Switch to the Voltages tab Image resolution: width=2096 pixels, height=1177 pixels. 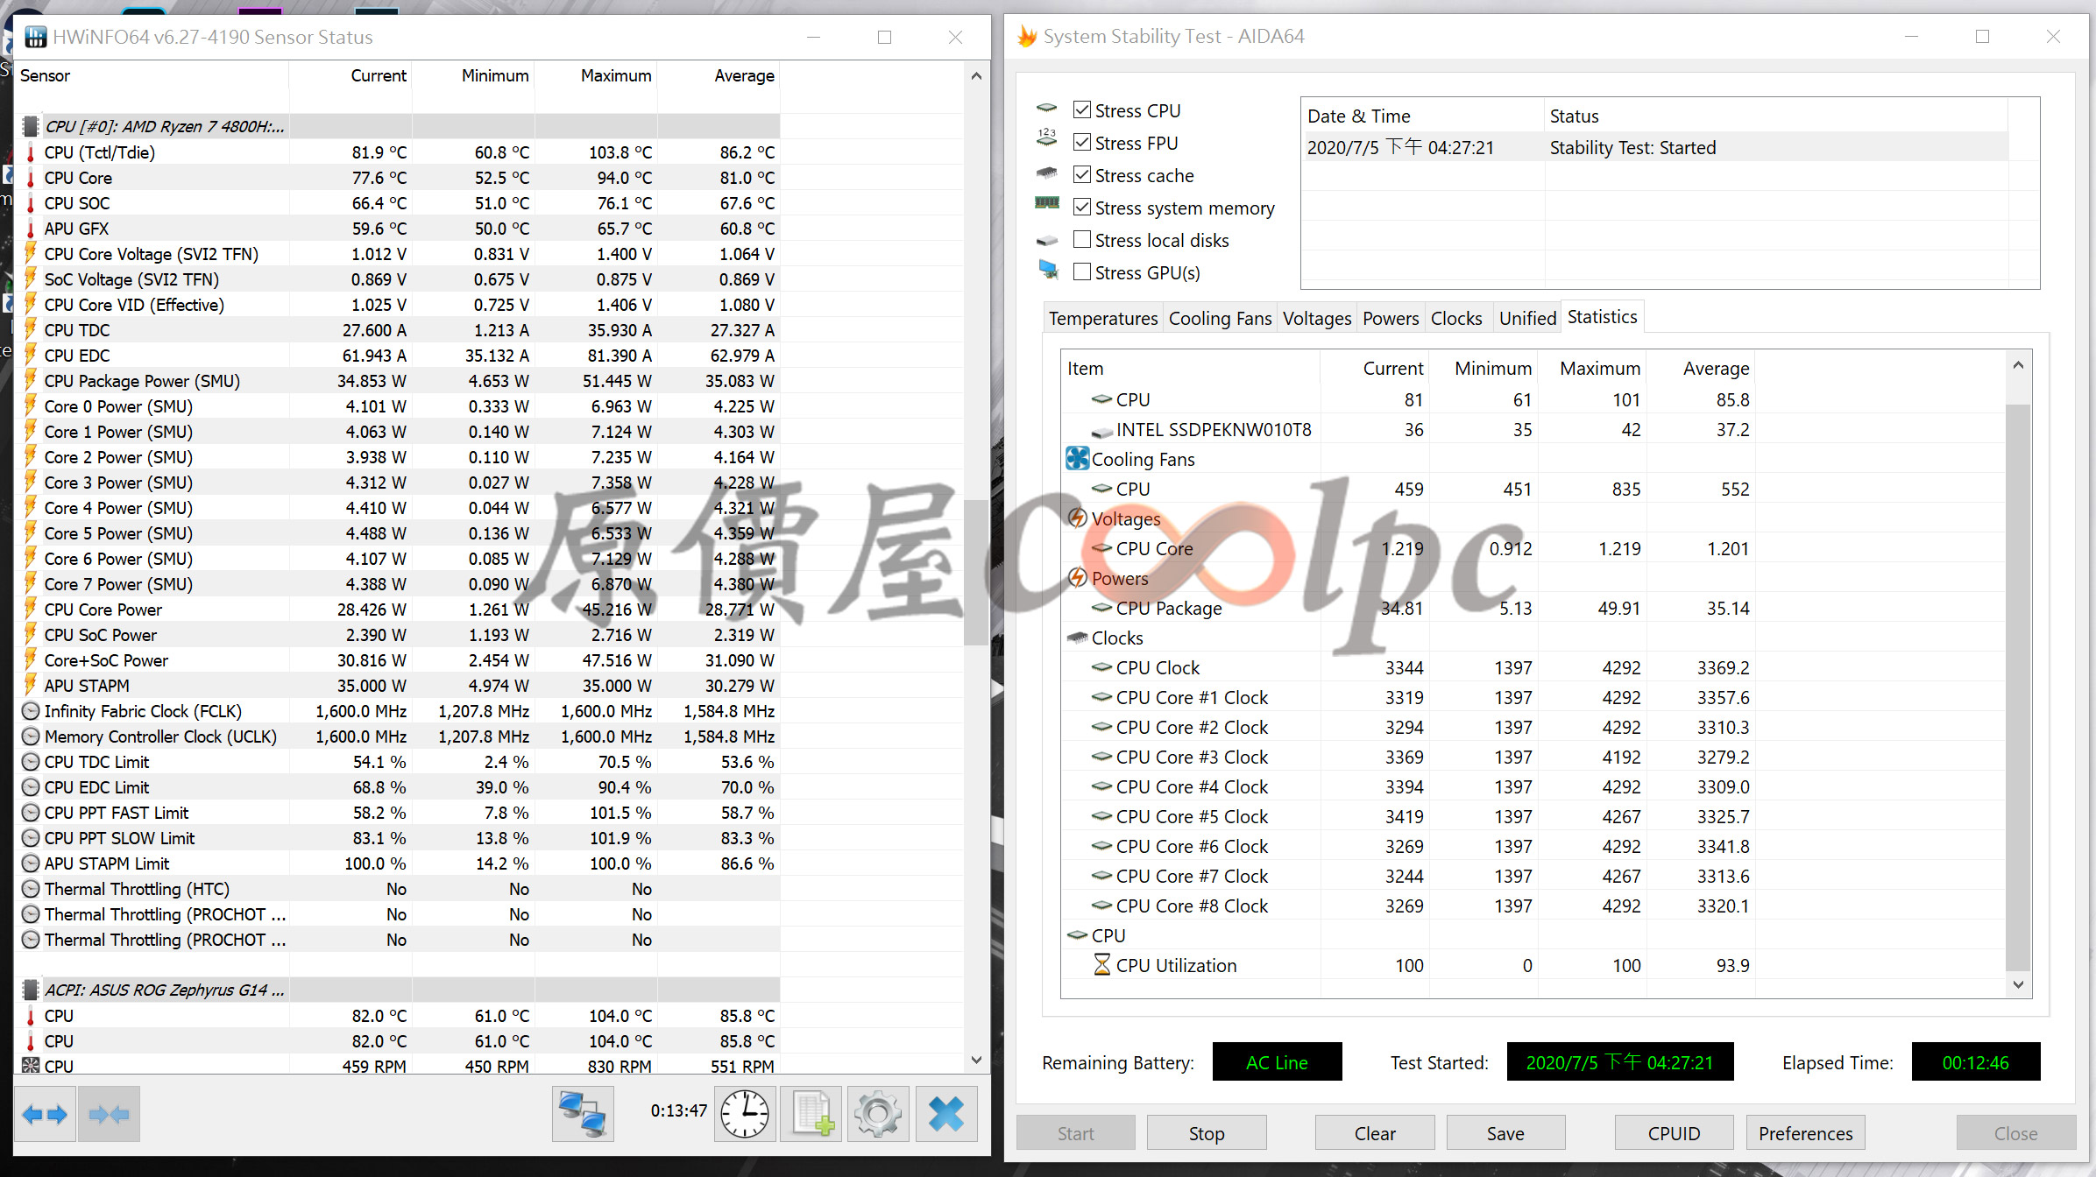point(1317,318)
